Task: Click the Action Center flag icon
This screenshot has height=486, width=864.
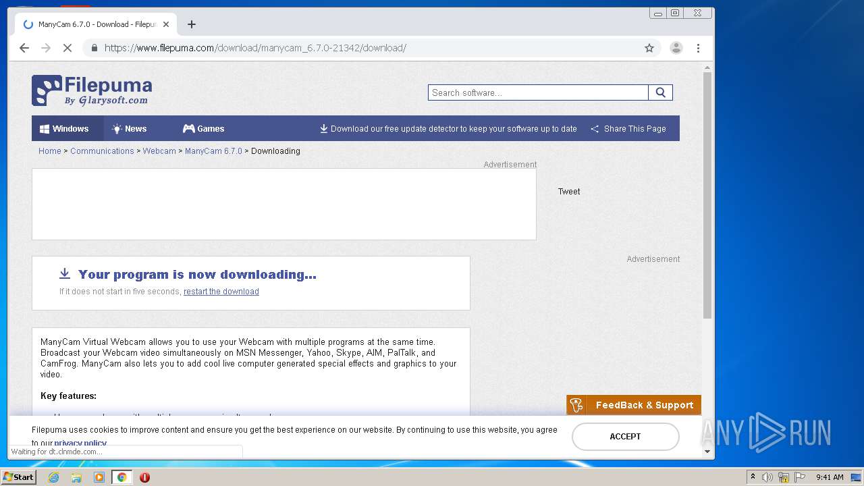Action: pyautogui.click(x=800, y=477)
